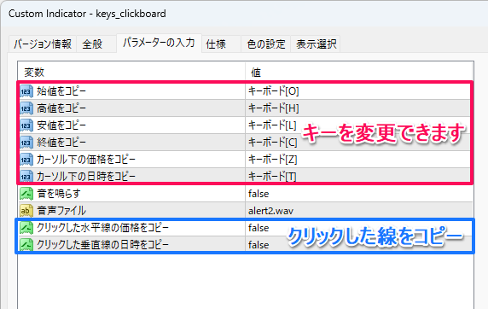This screenshot has width=488, height=309.
Task: Open the 仕様 tab
Action: (x=221, y=44)
